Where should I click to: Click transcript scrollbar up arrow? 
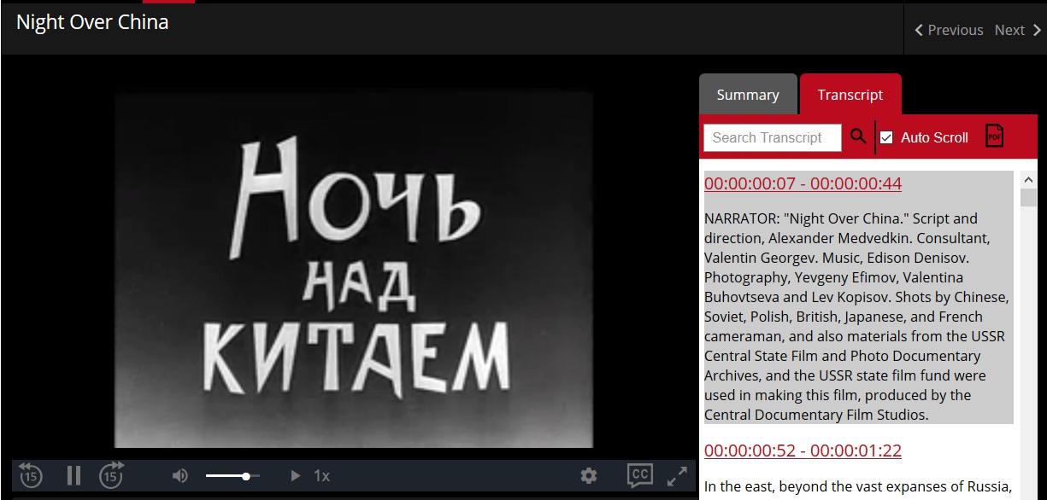(x=1028, y=180)
